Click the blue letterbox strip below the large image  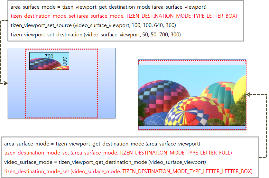click(x=192, y=128)
